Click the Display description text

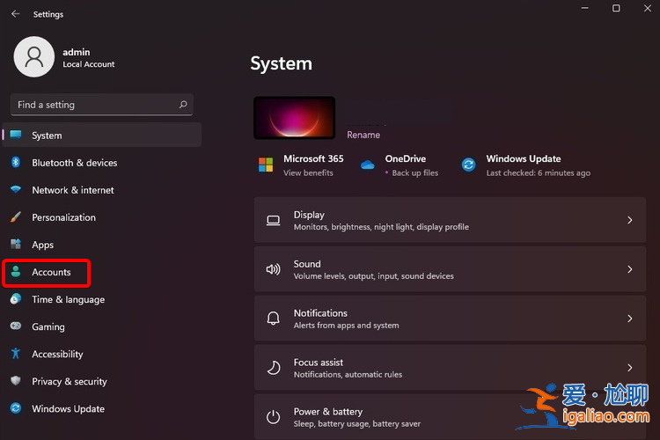(381, 227)
